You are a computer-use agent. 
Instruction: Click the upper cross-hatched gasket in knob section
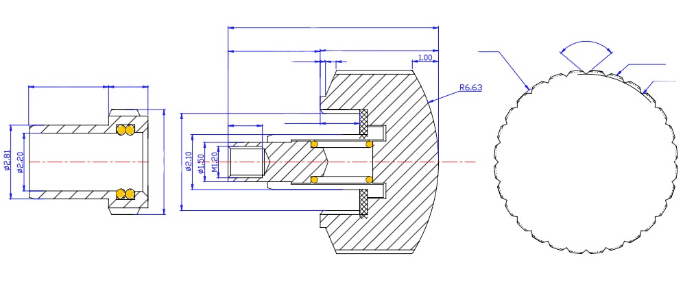pos(364,123)
